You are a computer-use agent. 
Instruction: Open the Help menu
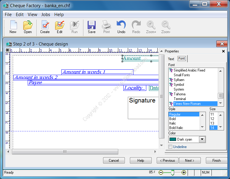[59, 15]
